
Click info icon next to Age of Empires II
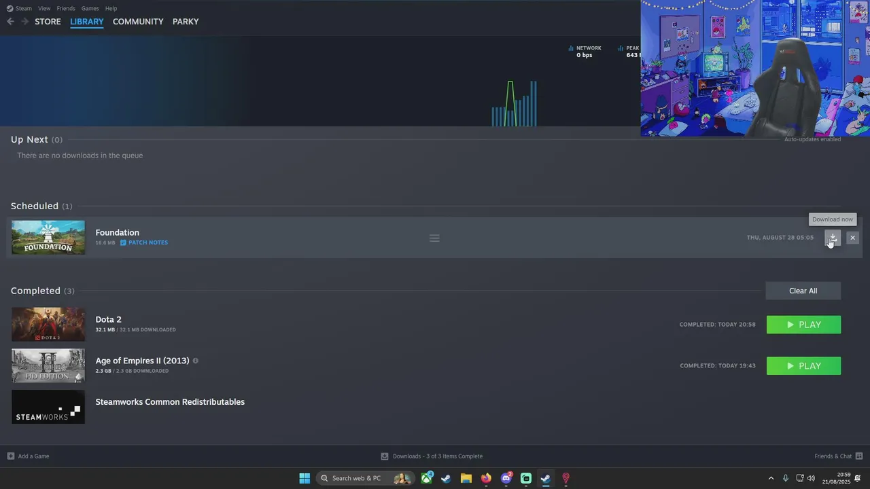196,361
